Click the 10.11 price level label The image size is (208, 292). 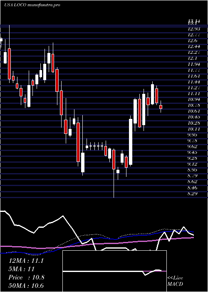(194, 128)
